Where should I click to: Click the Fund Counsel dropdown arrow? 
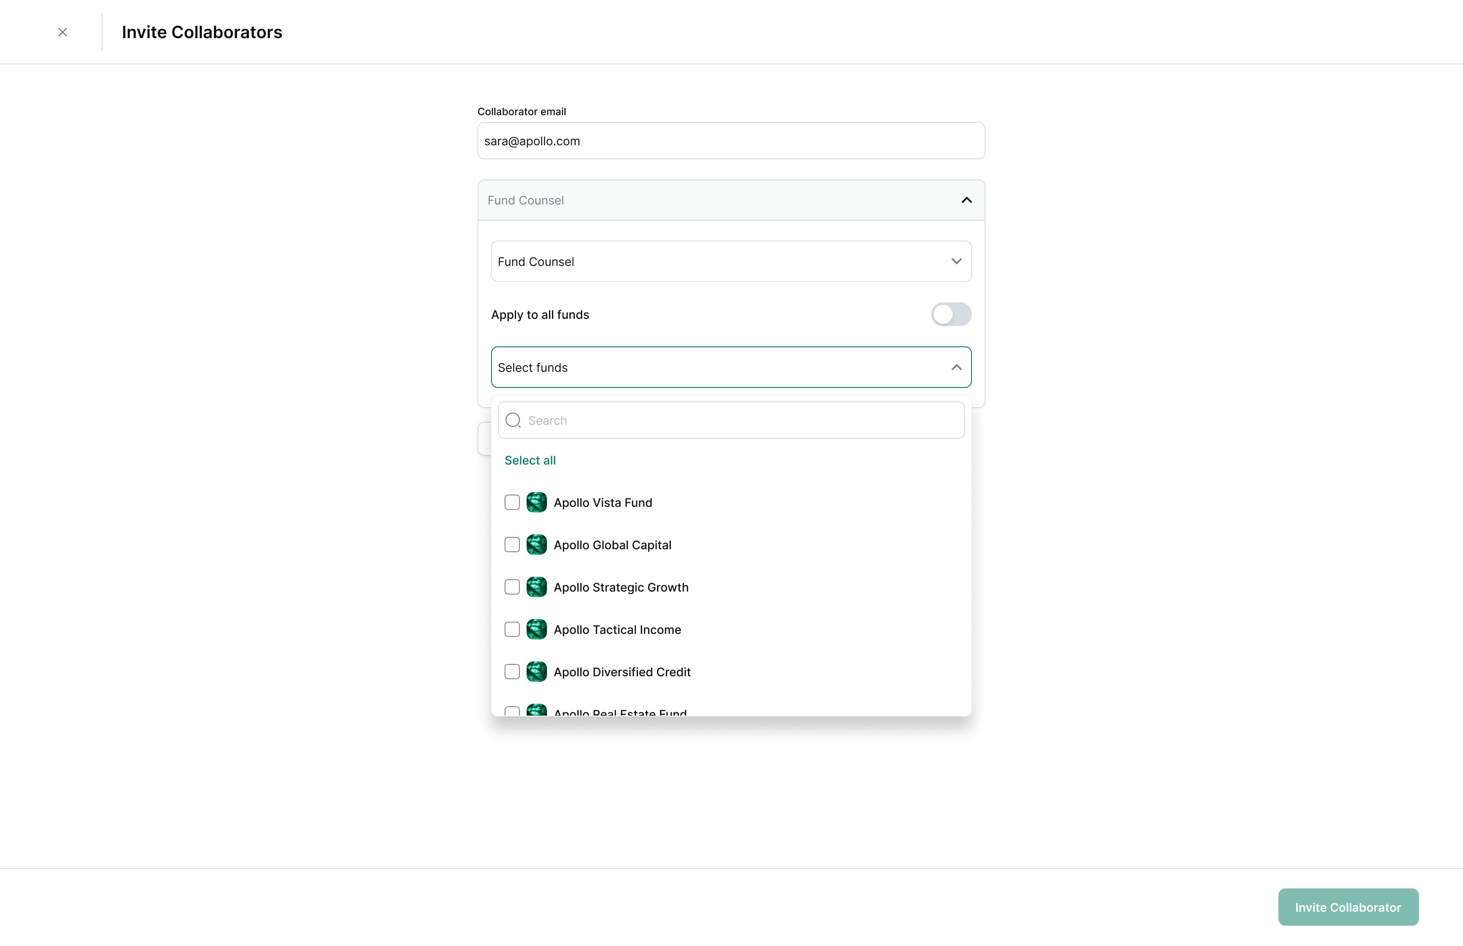(x=957, y=261)
